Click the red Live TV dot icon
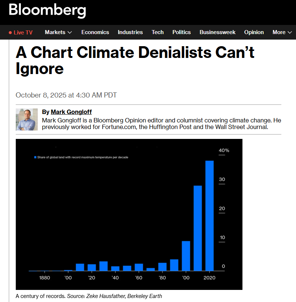Screen dimensions: 296x302 10,33
